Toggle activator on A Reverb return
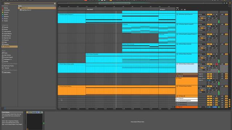 [210, 99]
